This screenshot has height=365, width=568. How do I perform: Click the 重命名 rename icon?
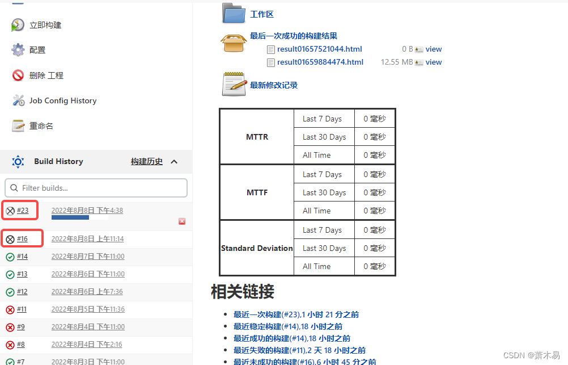click(17, 125)
